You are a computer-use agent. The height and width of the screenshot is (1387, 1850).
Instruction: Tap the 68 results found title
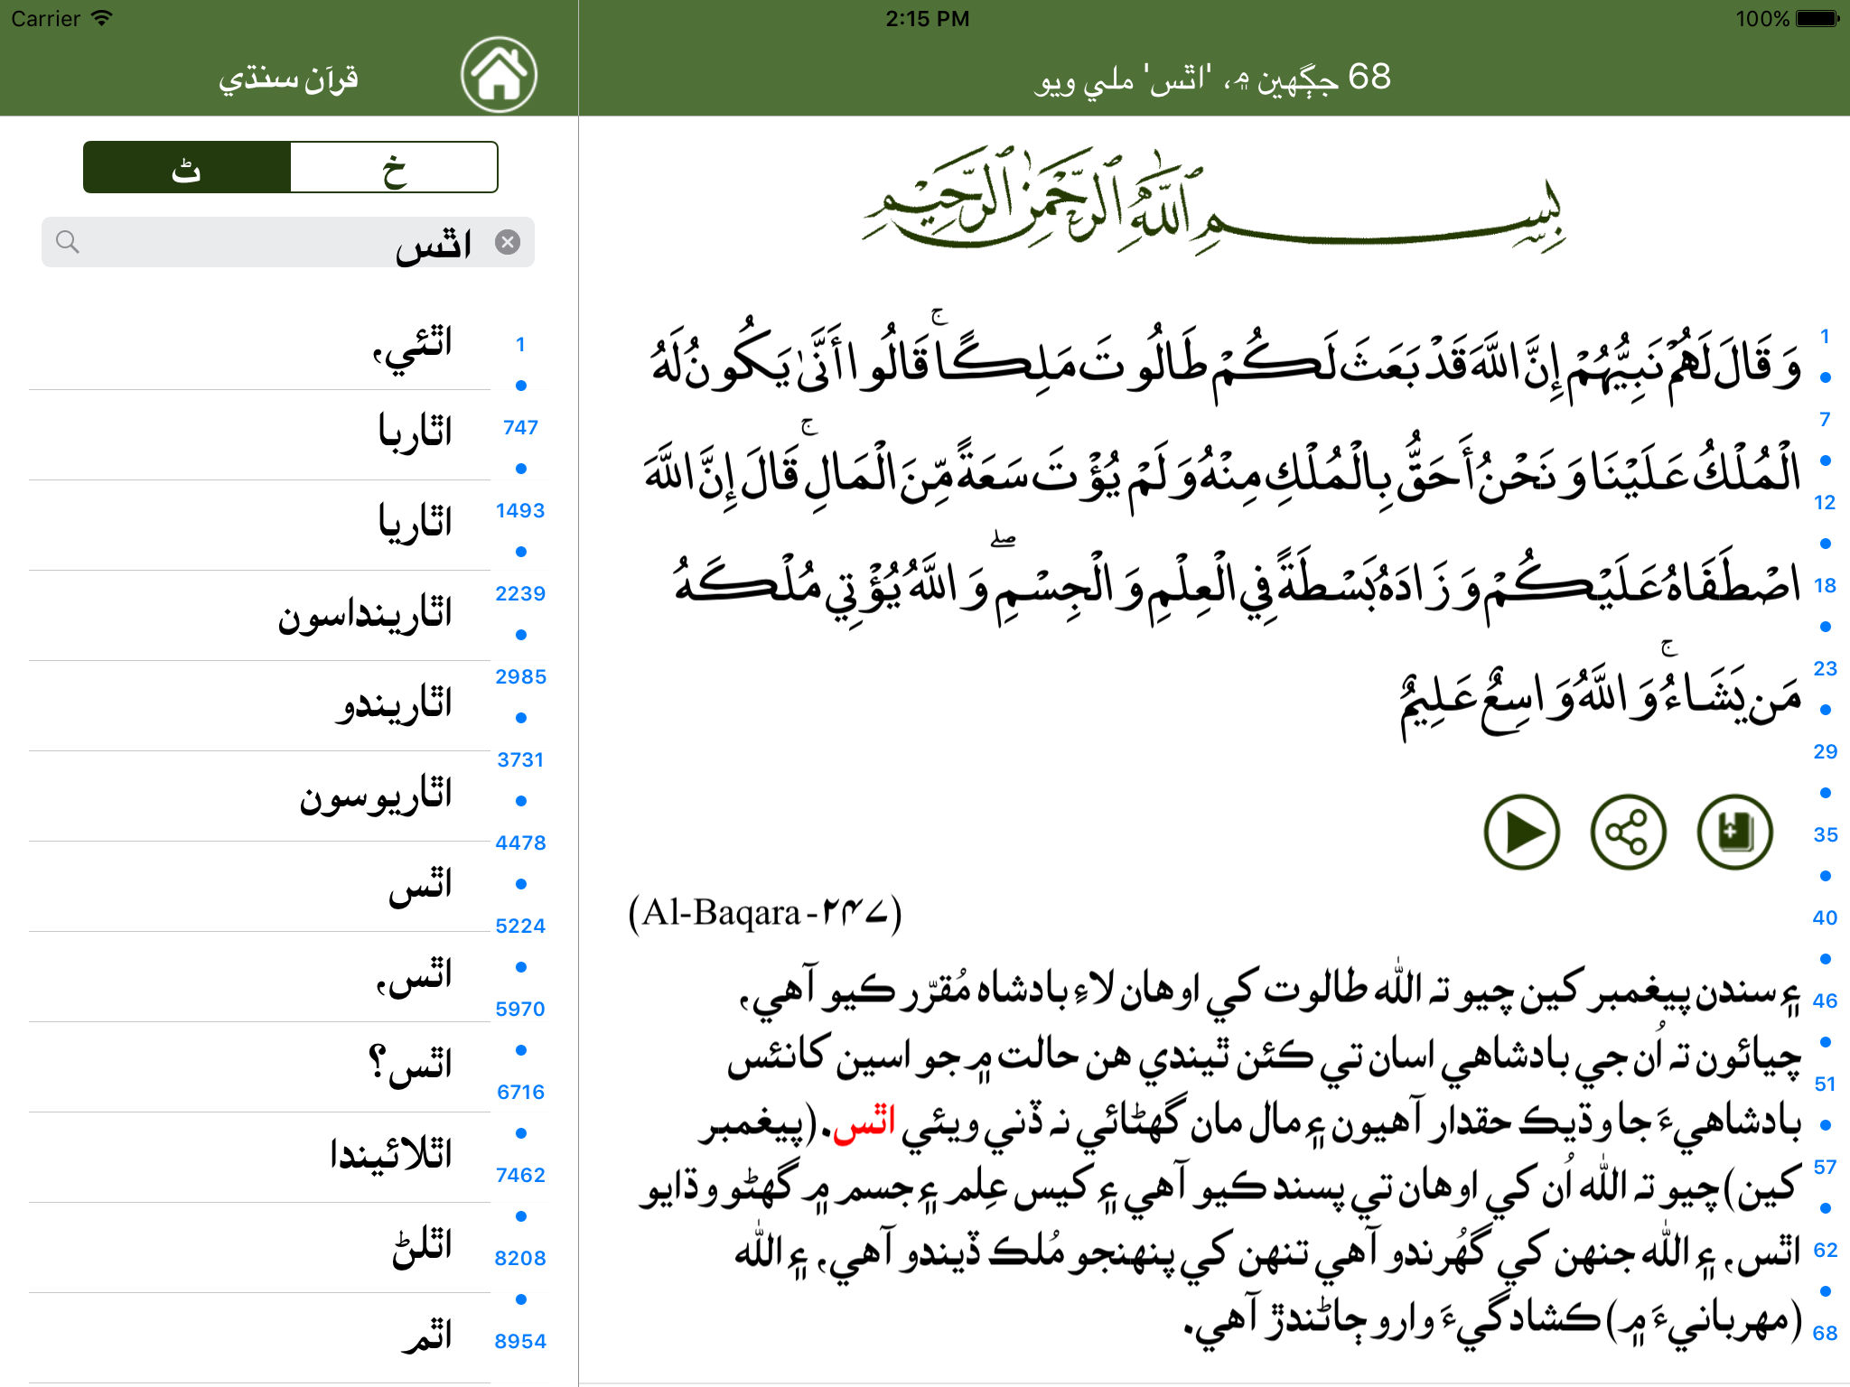click(1212, 79)
